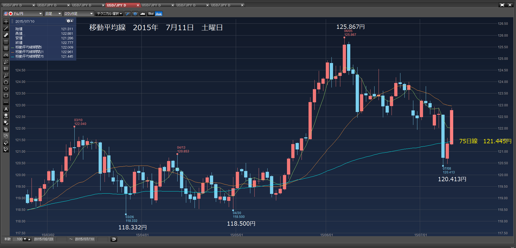Open the ドル/円 currency pair dropdown
Viewport: 516px width, 248px height.
(x=23, y=14)
